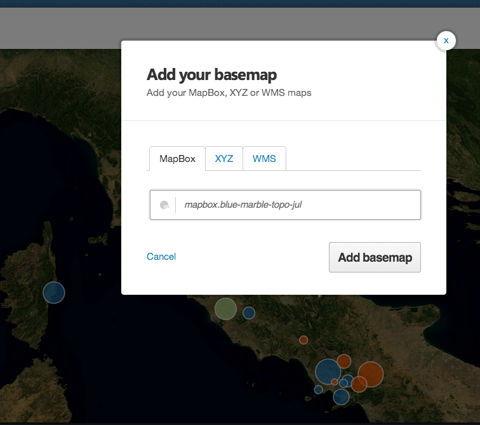Screen dimensions: 480x425
Task: Open the WMS tab
Action: click(x=264, y=159)
